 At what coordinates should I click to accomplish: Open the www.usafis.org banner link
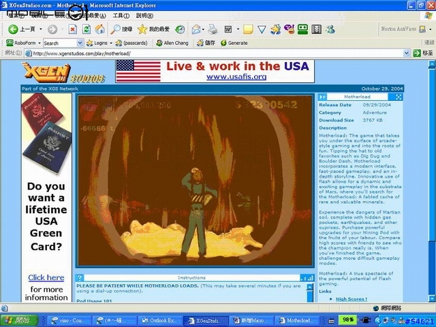point(236,77)
